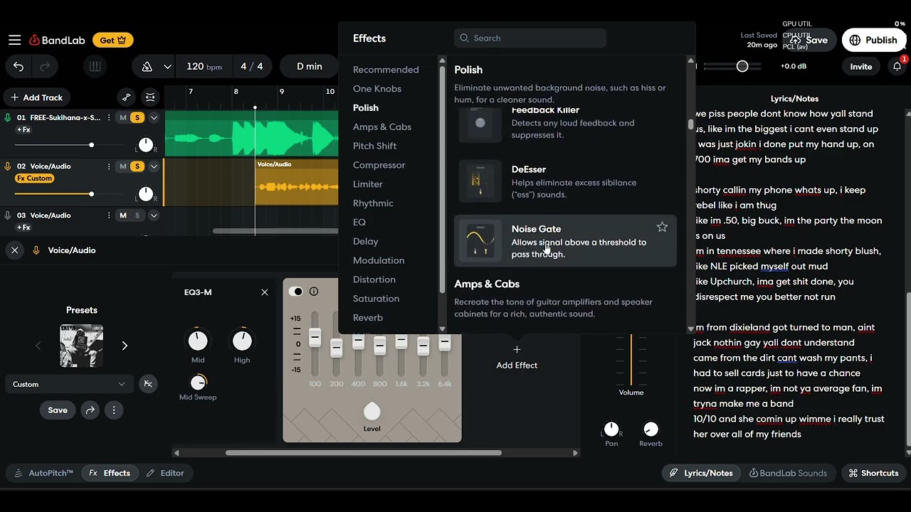Screen dimensions: 911x512
Task: Select Recommended effects category
Action: click(386, 70)
